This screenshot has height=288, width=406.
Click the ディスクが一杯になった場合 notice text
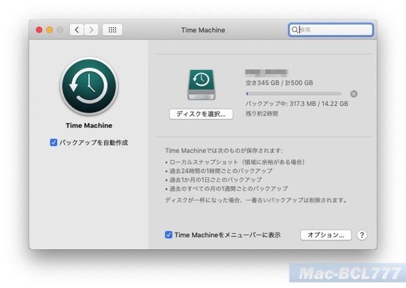tap(256, 200)
